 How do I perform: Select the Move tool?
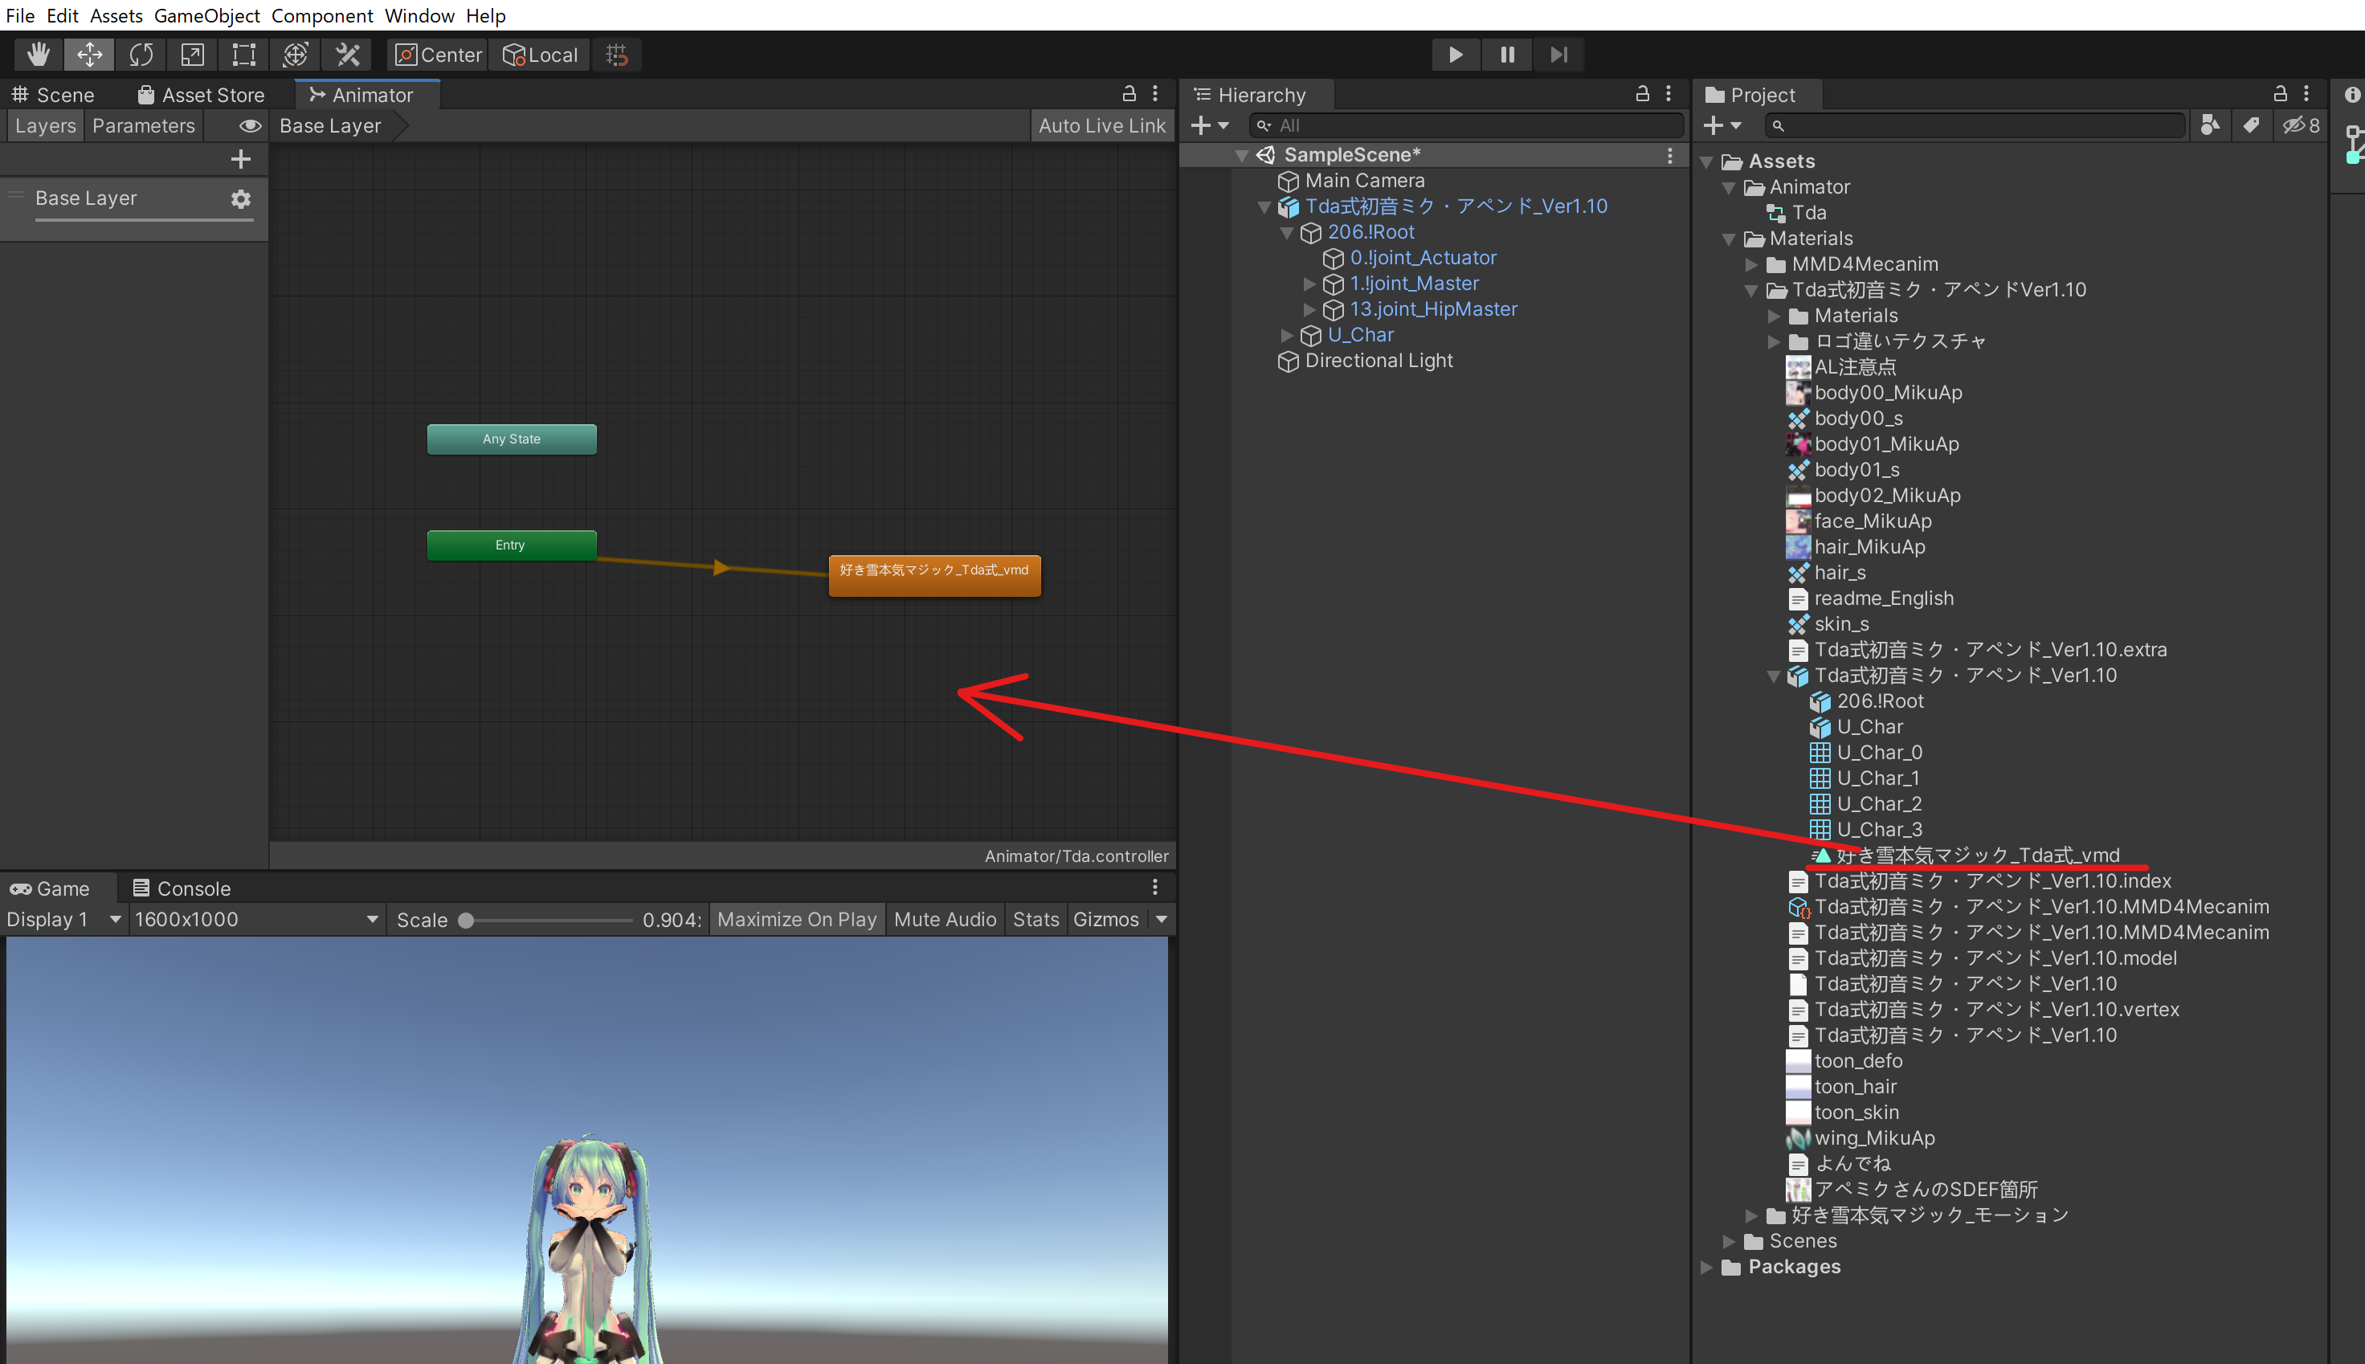click(89, 55)
